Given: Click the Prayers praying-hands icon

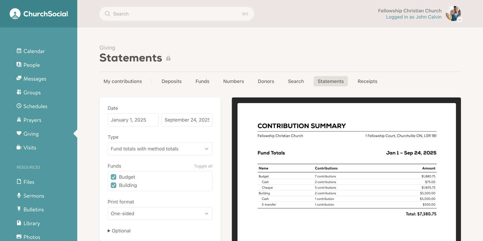Looking at the screenshot, I should tap(19, 120).
